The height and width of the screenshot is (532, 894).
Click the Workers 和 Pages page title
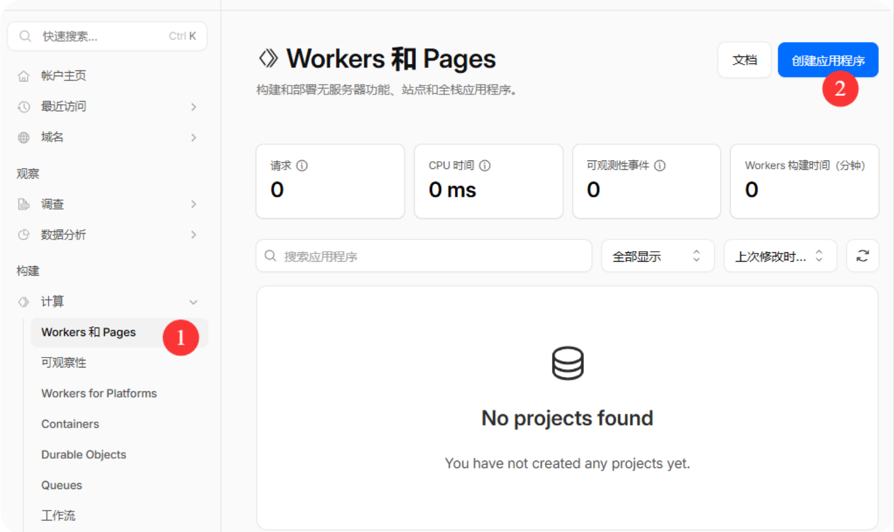tap(391, 59)
